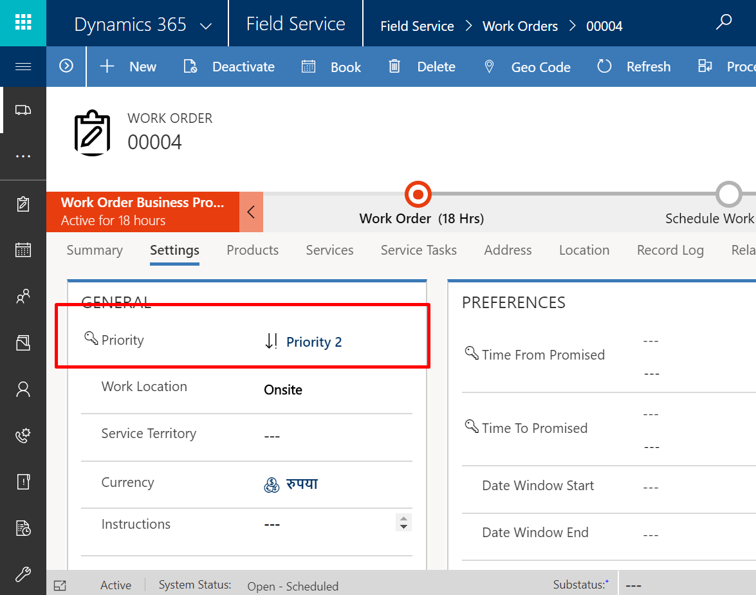Switch to the Products tab
This screenshot has width=756, height=595.
(x=252, y=250)
